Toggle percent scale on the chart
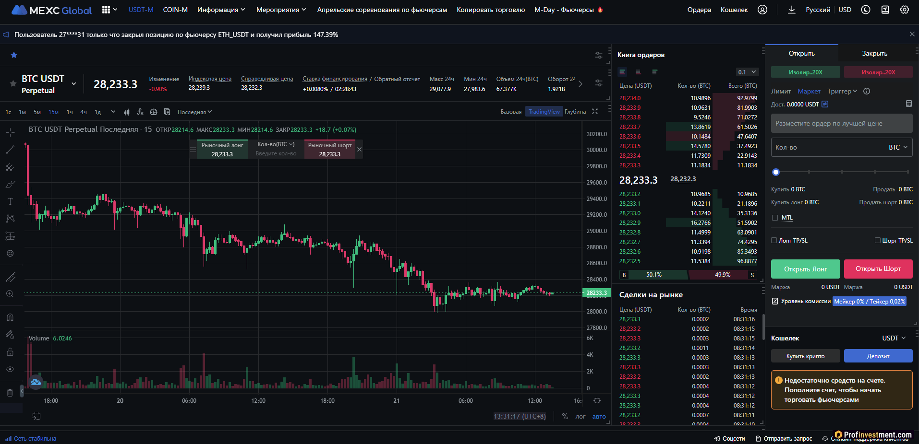Screen dimensions: 919x444 tap(565, 416)
